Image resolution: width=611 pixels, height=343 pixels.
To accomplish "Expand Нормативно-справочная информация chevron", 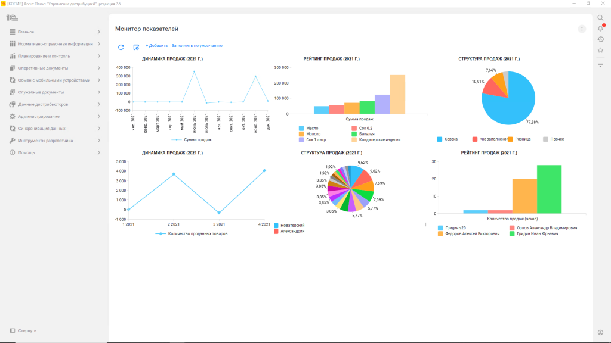I will coord(98,44).
